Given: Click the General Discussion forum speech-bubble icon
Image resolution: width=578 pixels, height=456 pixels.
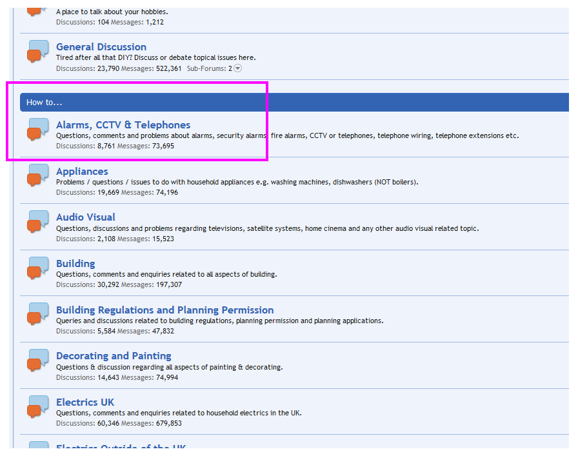Looking at the screenshot, I should [37, 52].
